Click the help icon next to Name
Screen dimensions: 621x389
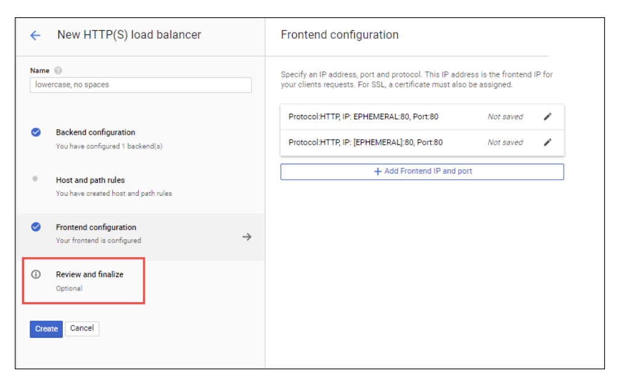click(58, 71)
